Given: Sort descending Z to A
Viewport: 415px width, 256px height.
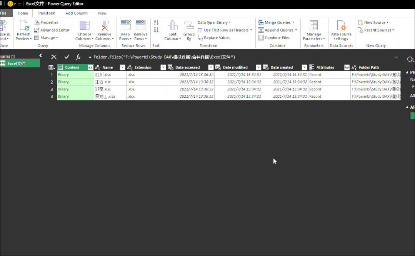Looking at the screenshot, I should [156, 30].
